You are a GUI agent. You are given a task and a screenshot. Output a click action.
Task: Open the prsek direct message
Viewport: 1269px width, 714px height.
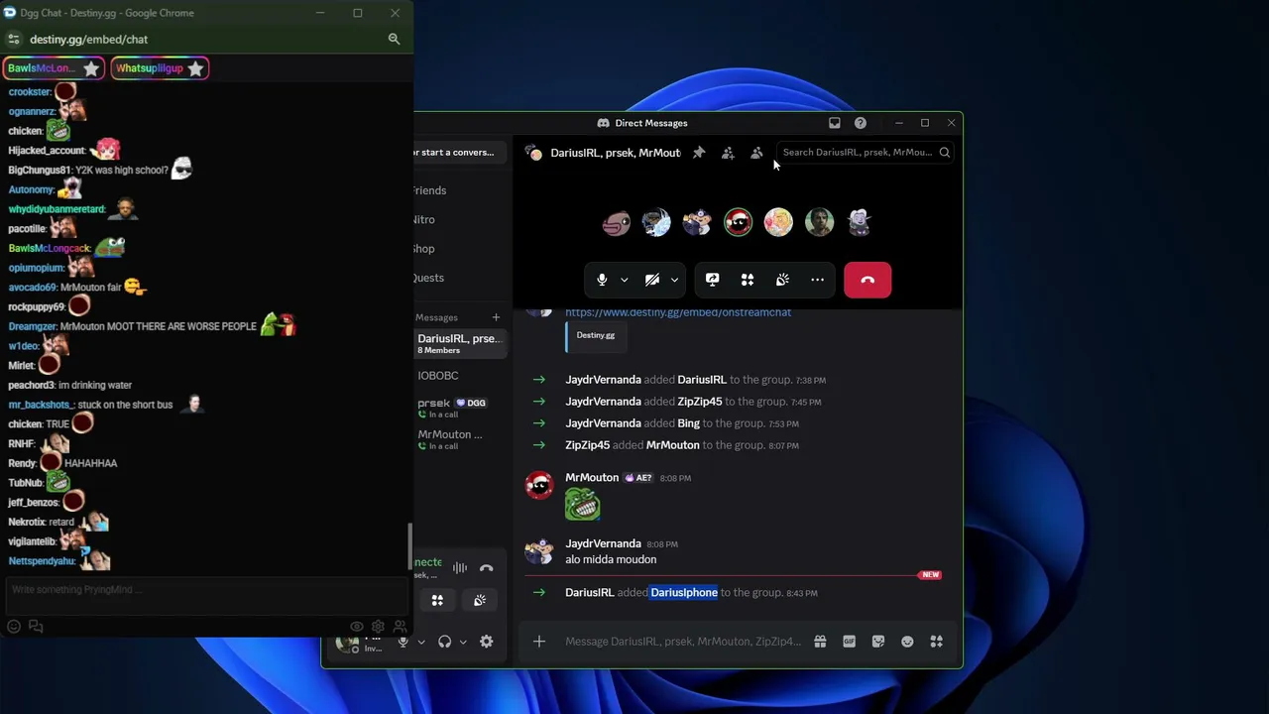click(x=461, y=408)
